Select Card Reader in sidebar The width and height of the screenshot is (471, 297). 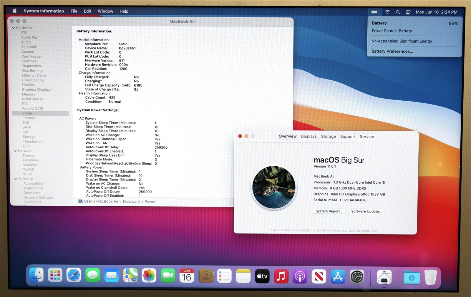[31, 57]
